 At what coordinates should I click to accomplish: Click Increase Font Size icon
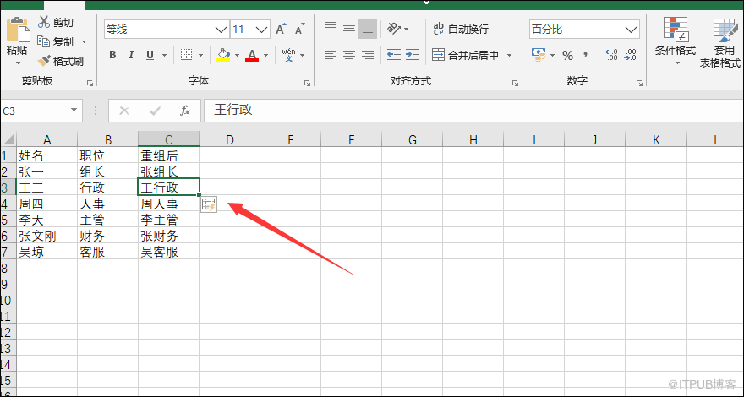click(x=281, y=29)
